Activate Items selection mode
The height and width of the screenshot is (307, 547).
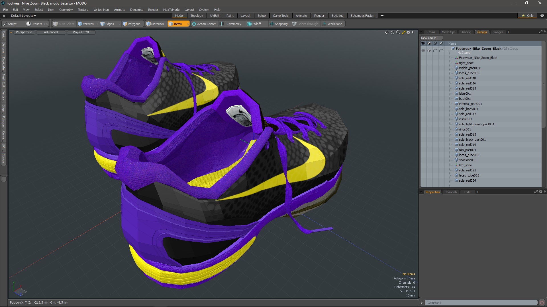(178, 24)
